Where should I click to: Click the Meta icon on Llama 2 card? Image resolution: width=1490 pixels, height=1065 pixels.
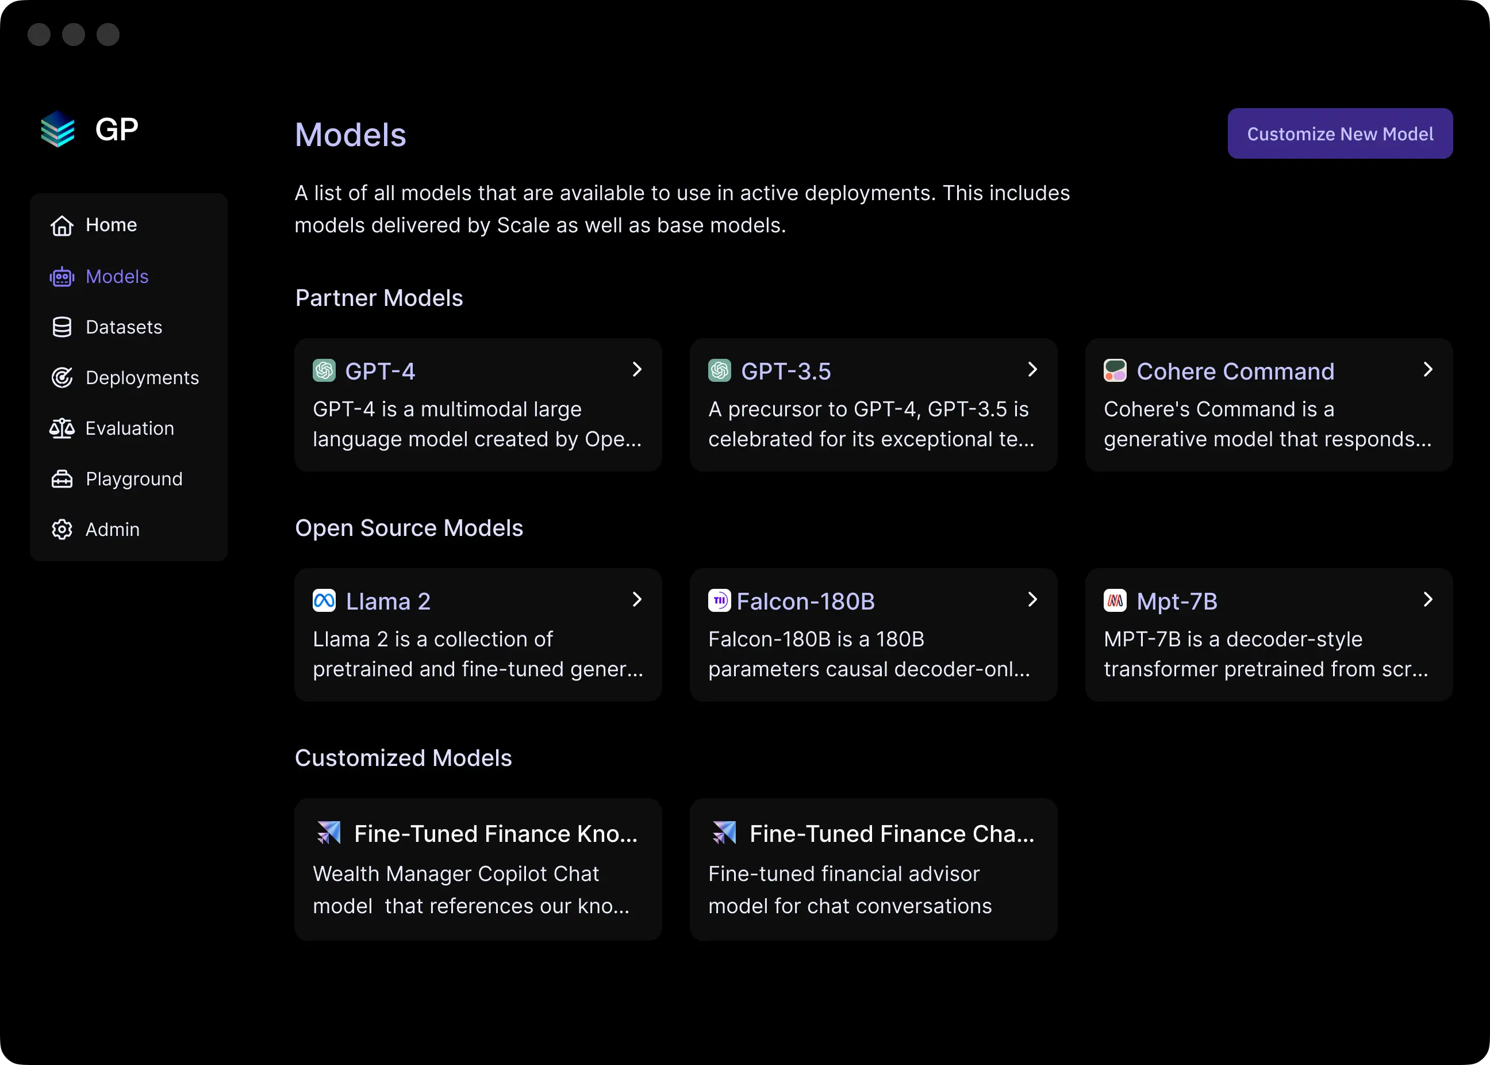click(x=324, y=601)
